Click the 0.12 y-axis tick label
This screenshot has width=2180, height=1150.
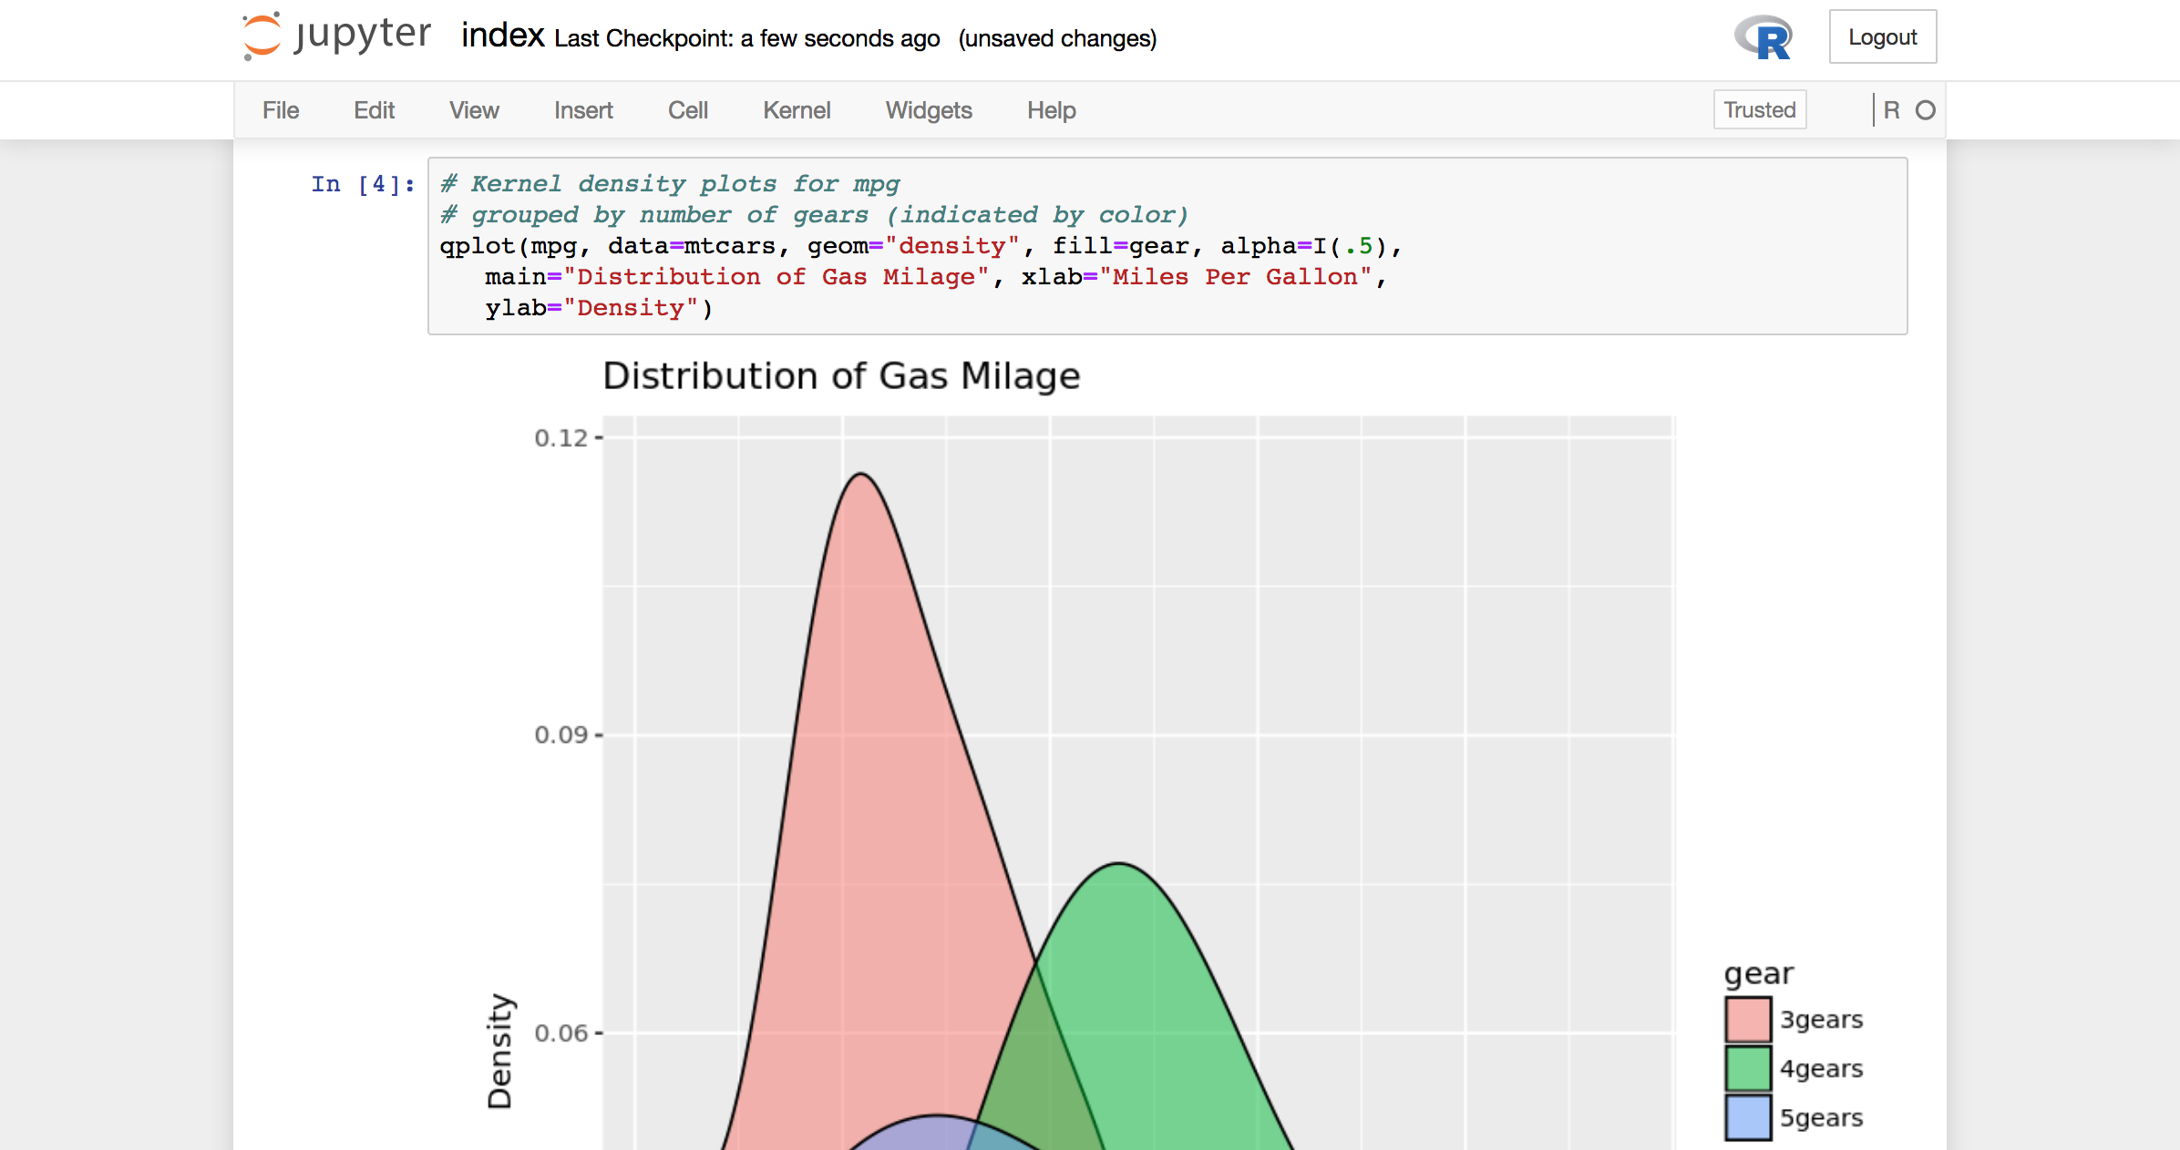pyautogui.click(x=561, y=438)
